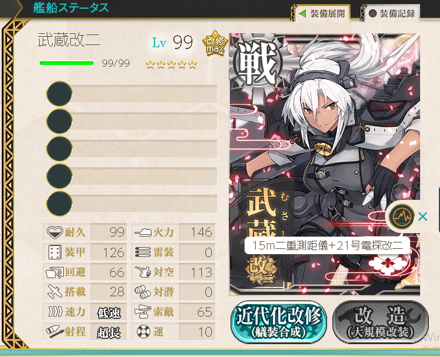Click the 武蔵改二 ship card portrait
The width and height of the screenshot is (440, 357).
[x=325, y=164]
